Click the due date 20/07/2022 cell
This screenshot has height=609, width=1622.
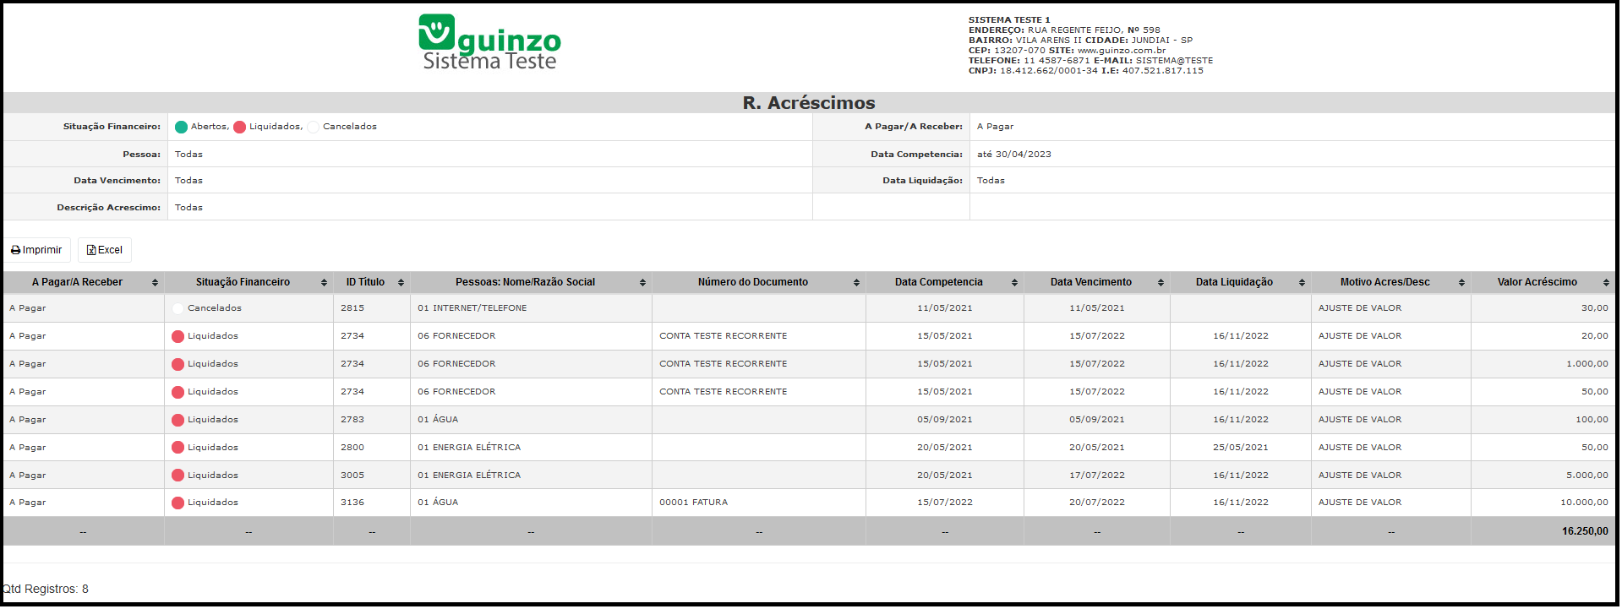(1096, 503)
